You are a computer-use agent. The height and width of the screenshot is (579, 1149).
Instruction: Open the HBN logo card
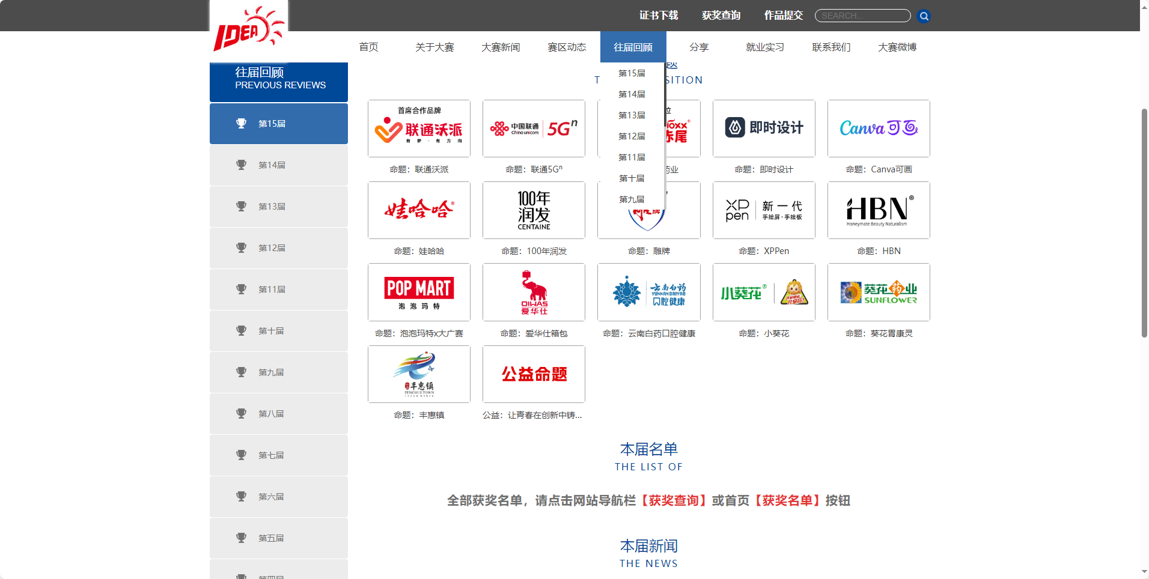[x=879, y=210]
